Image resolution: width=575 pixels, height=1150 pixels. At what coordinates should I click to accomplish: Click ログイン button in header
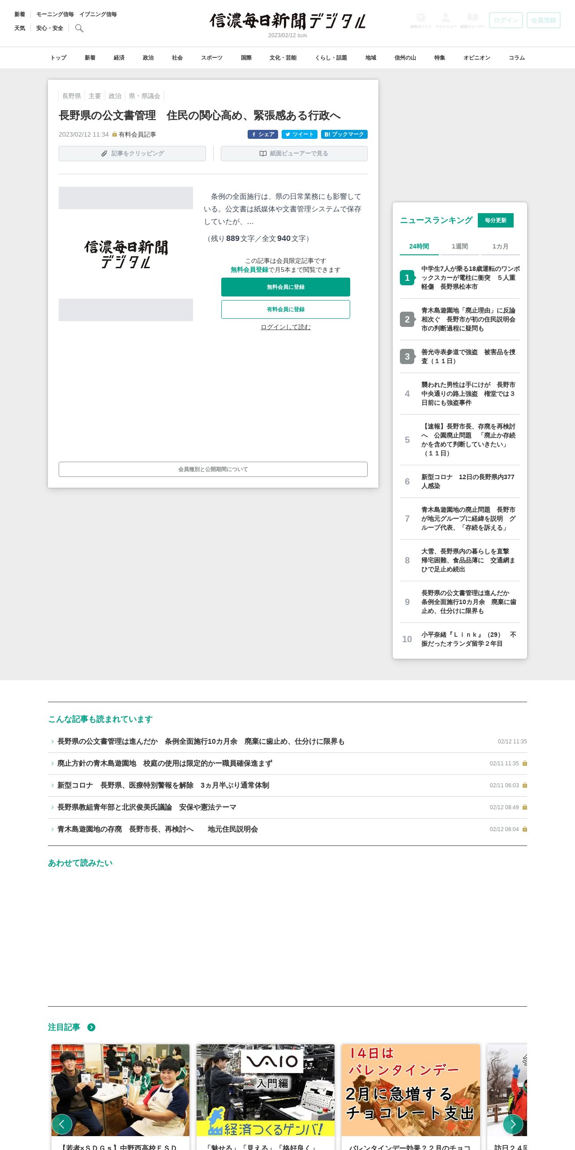click(506, 20)
